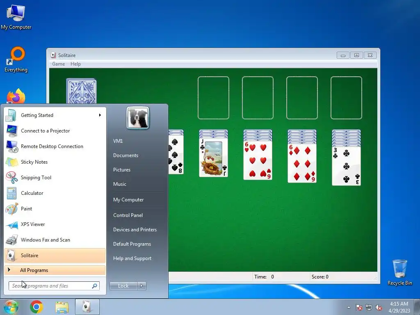Maximize the Solitaire window
The width and height of the screenshot is (420, 315).
click(x=356, y=55)
